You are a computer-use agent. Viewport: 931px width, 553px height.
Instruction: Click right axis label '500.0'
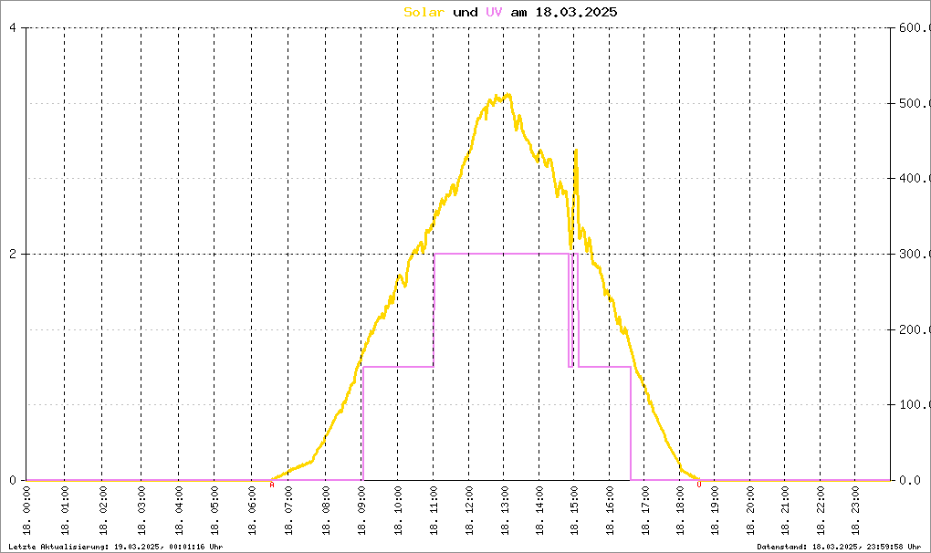click(915, 103)
